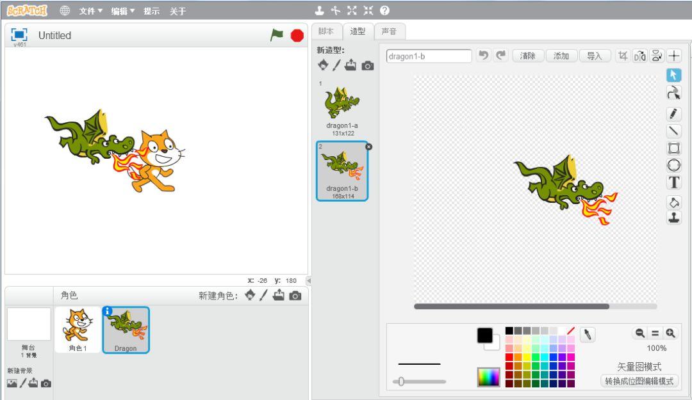Choose the Select arrow tool

673,76
